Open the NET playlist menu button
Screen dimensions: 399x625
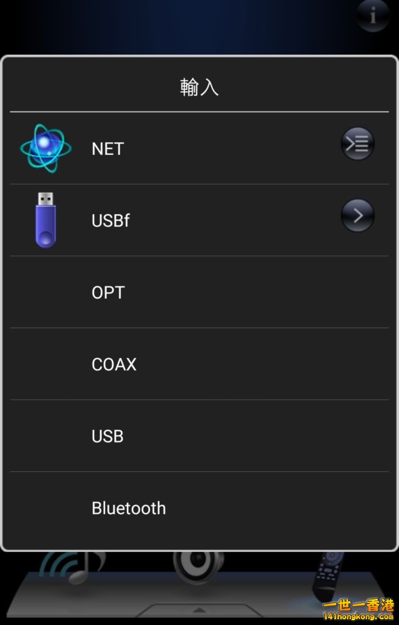[x=357, y=144]
